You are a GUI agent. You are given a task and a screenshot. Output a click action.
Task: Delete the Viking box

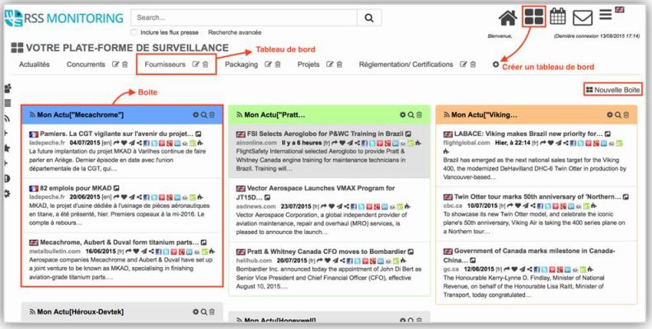tap(626, 115)
